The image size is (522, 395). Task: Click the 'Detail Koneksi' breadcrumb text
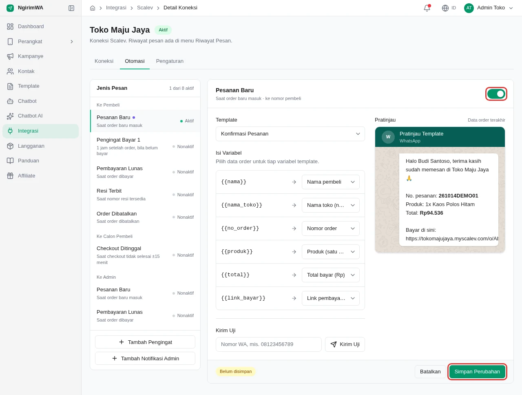(180, 8)
